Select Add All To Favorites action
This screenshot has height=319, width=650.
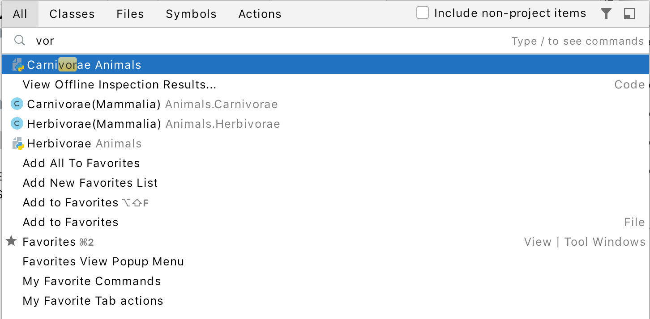pos(81,163)
